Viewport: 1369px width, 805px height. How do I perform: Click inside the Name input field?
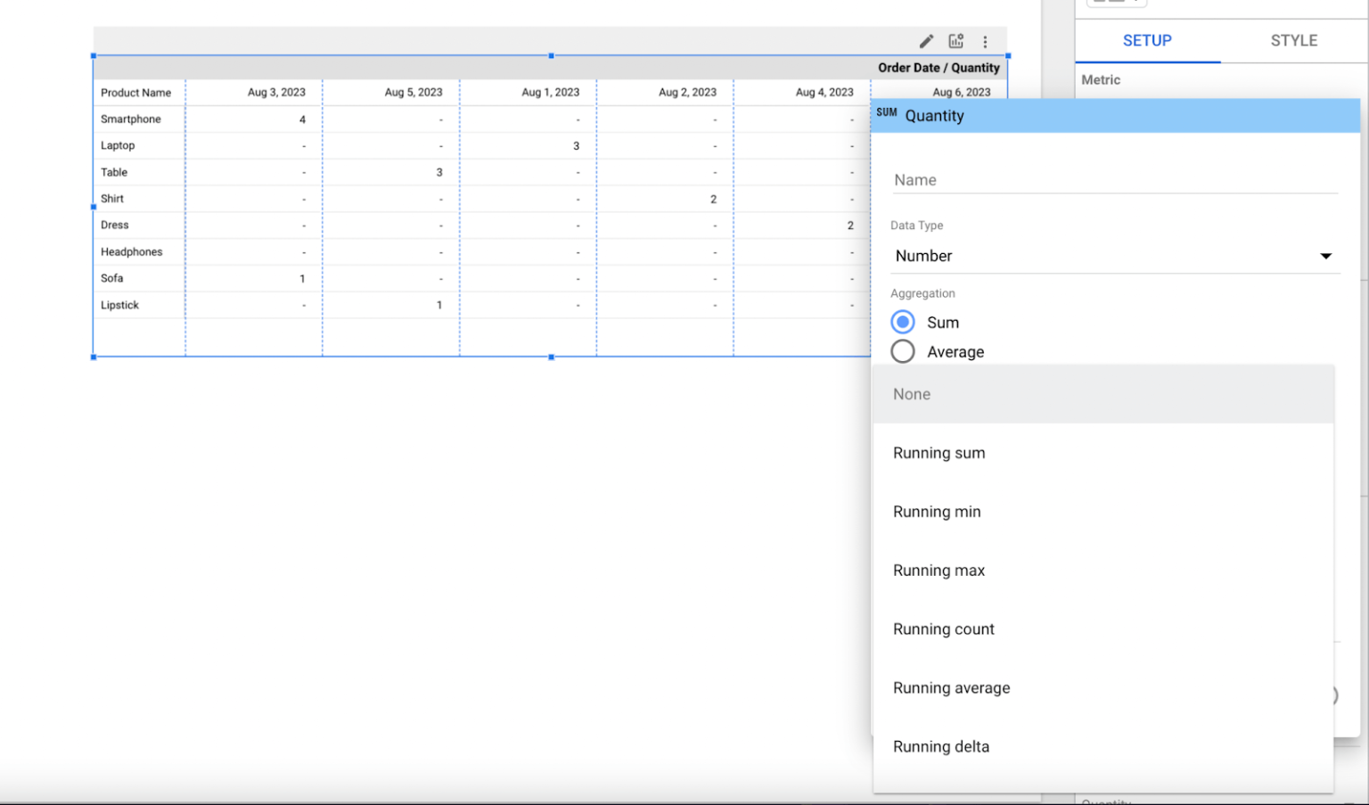[x=1114, y=179]
